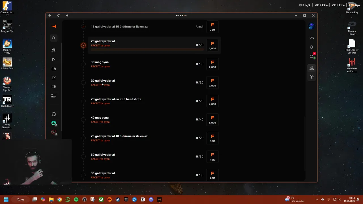Image resolution: width=363 pixels, height=204 pixels.
Task: Click the 'Alındı' claimed label
Action: pos(199,27)
